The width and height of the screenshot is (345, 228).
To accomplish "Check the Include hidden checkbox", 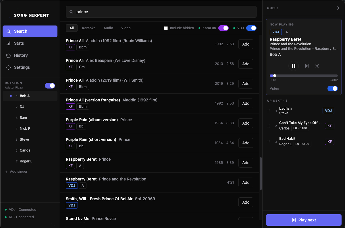I will point(166,28).
